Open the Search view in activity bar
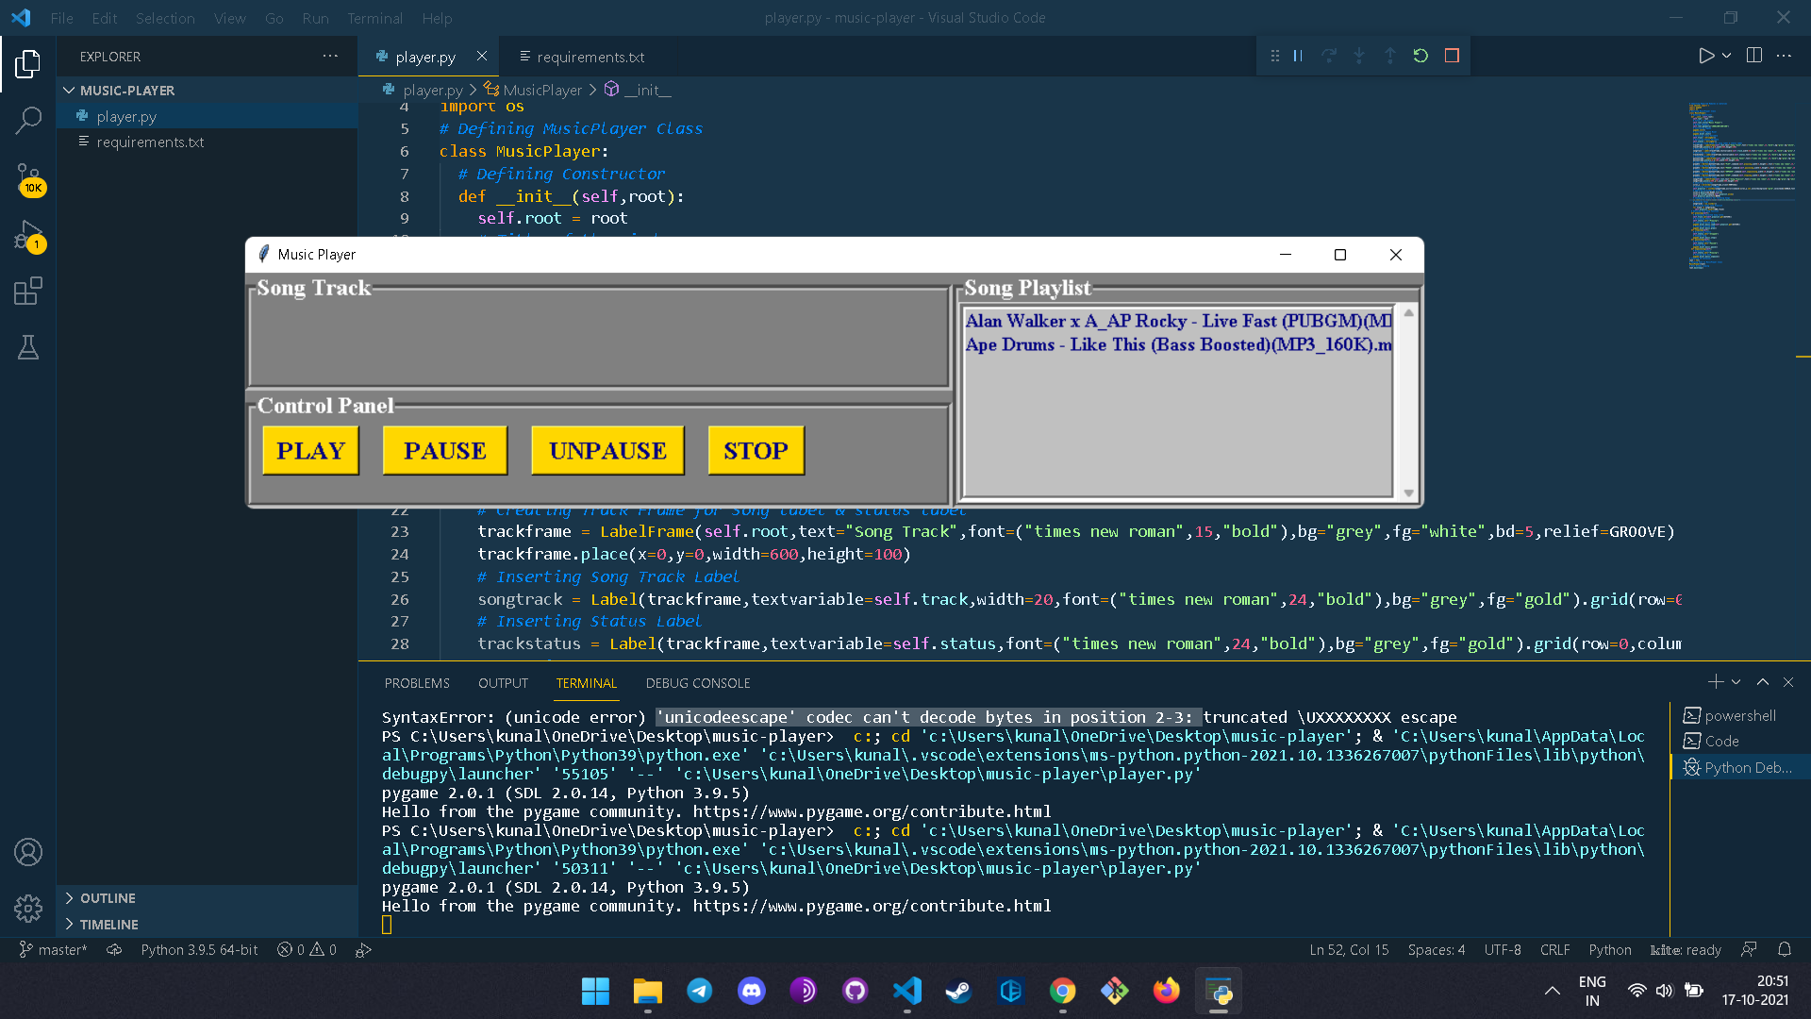1811x1019 pixels. click(28, 120)
